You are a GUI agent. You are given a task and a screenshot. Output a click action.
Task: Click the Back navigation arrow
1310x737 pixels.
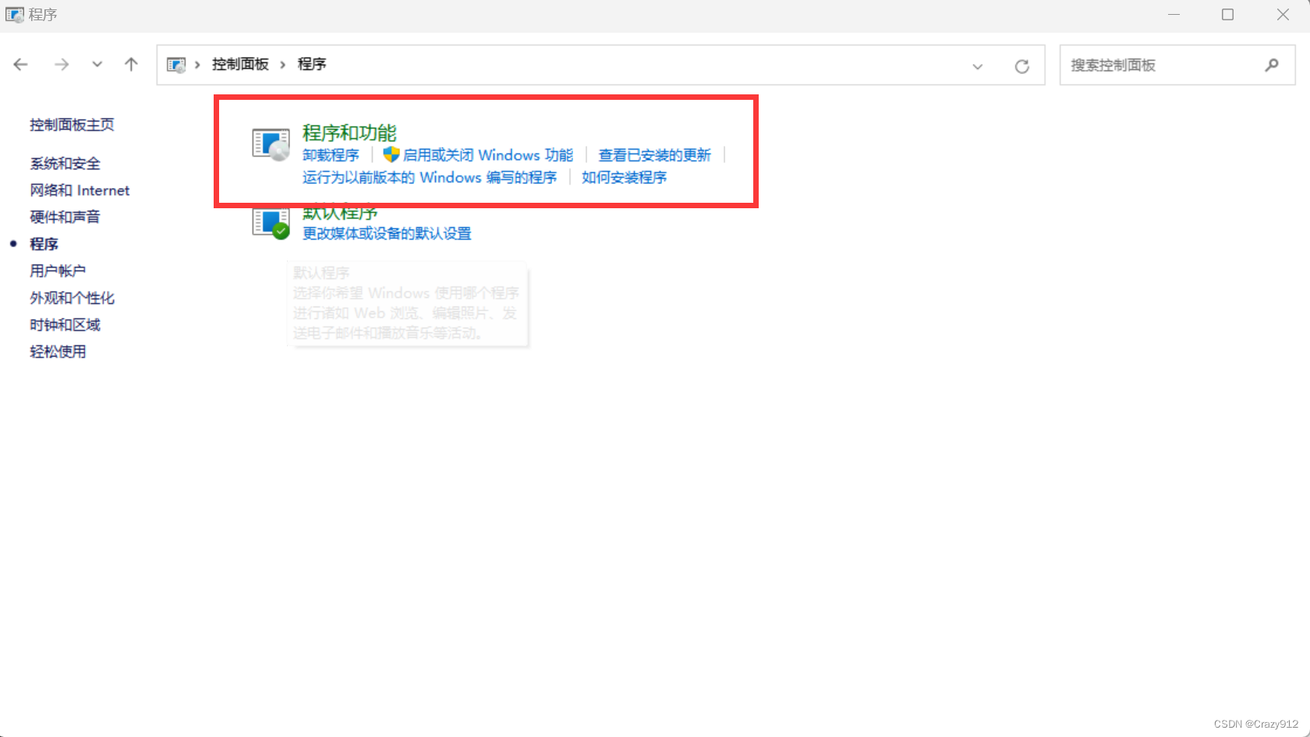21,65
